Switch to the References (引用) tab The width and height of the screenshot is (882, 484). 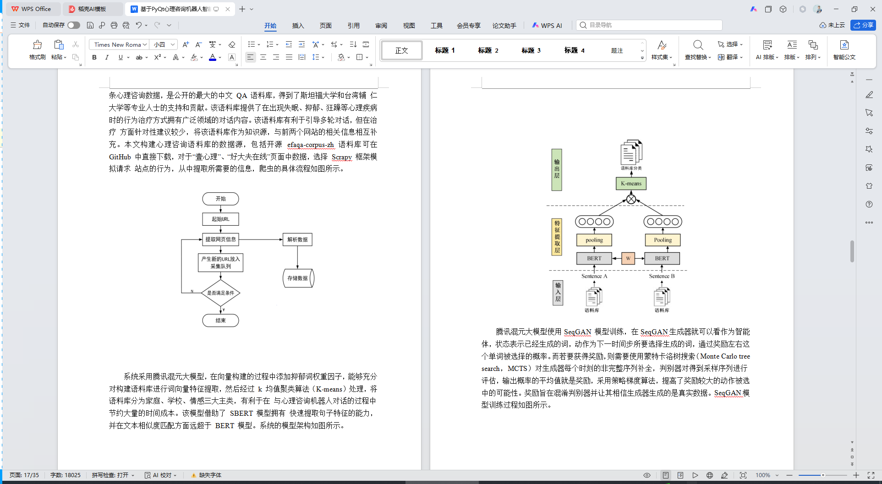pyautogui.click(x=353, y=26)
